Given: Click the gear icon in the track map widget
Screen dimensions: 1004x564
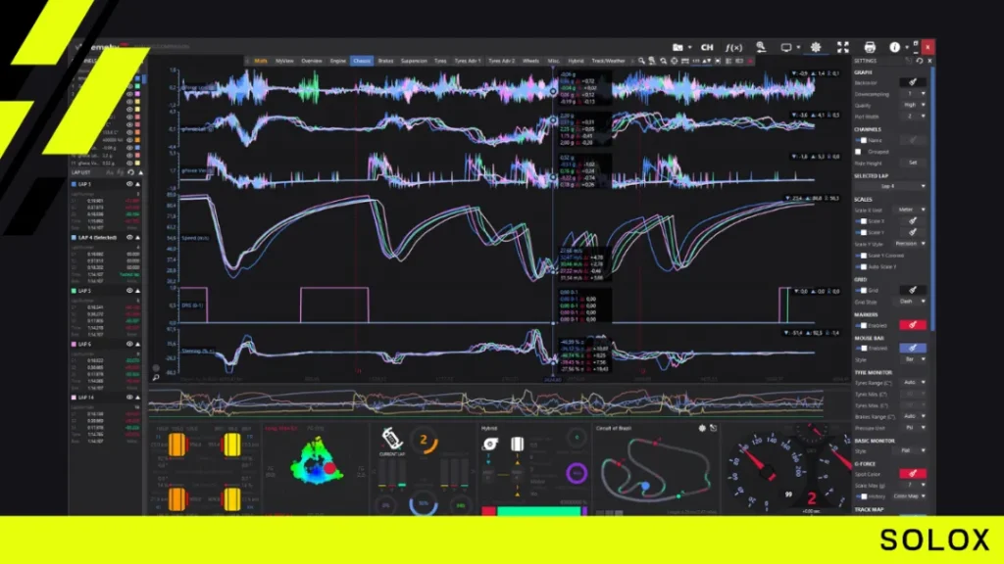Looking at the screenshot, I should coord(702,429).
